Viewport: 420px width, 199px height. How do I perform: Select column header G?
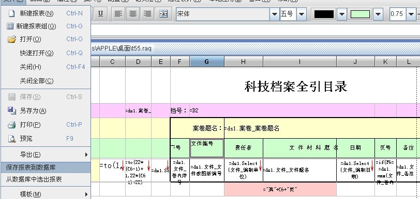[x=207, y=62]
